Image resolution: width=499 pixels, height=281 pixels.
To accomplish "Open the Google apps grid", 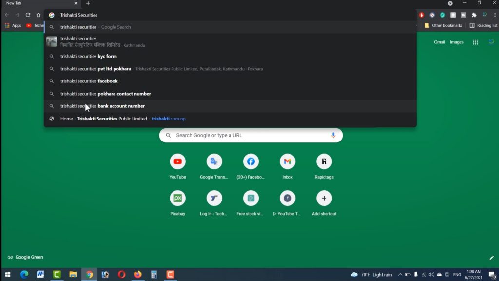I will pos(475,42).
